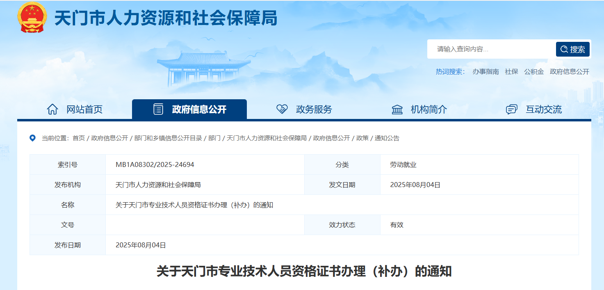The image size is (604, 290).
Task: Click the 社保 hot search link
Action: 511,71
